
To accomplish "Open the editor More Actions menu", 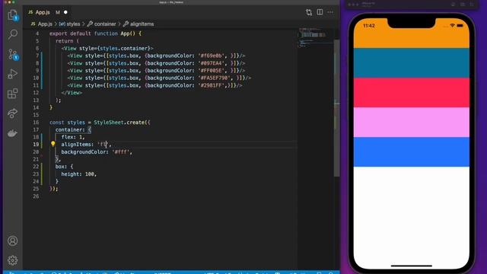I will pyautogui.click(x=330, y=12).
